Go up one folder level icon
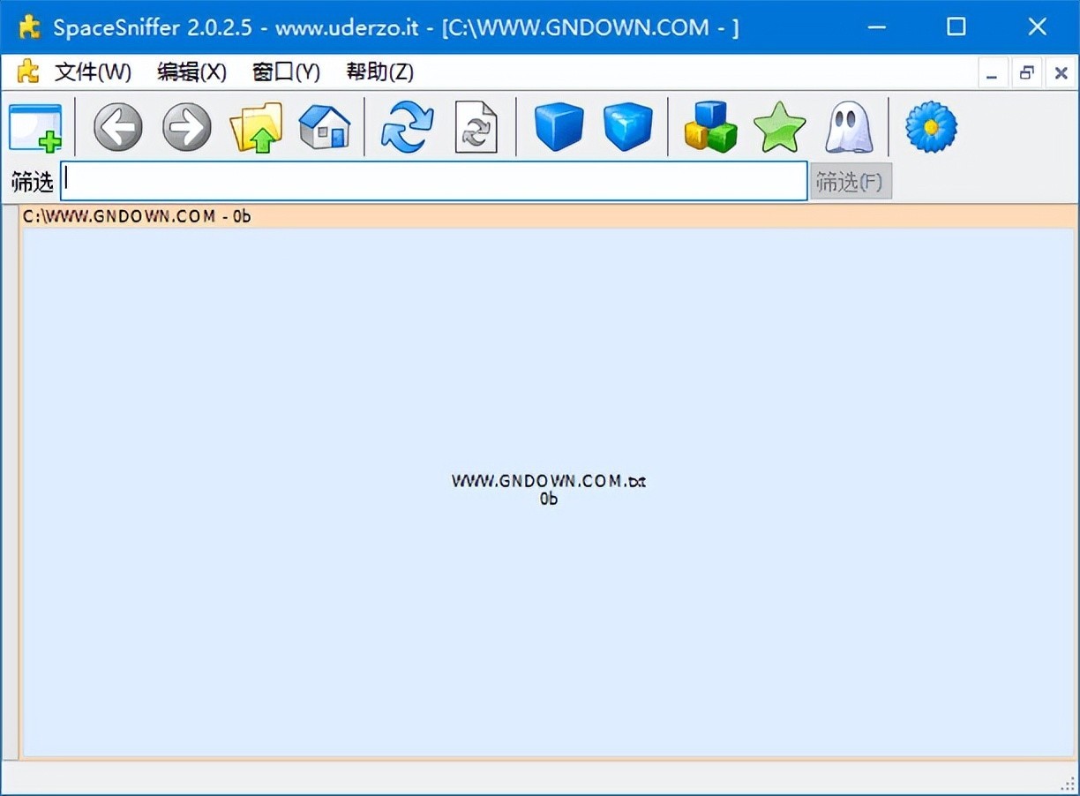Screen dimensions: 1080x796 (x=256, y=127)
